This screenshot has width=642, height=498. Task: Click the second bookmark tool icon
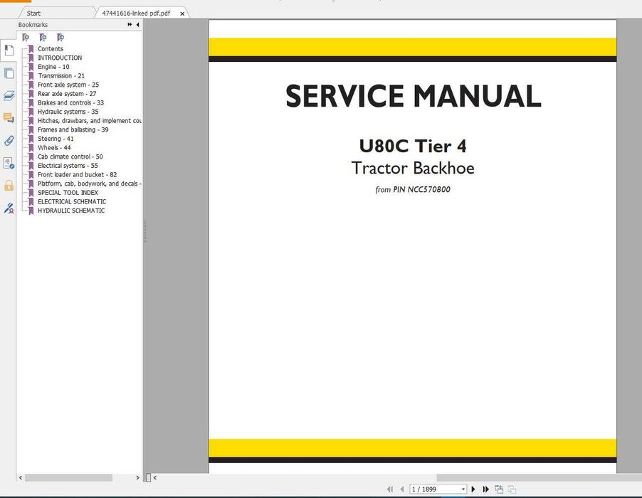[43, 38]
